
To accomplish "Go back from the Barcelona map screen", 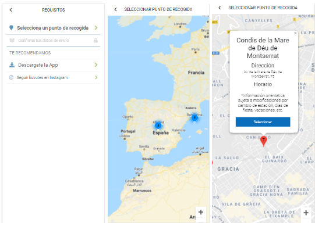I will tap(220, 8).
